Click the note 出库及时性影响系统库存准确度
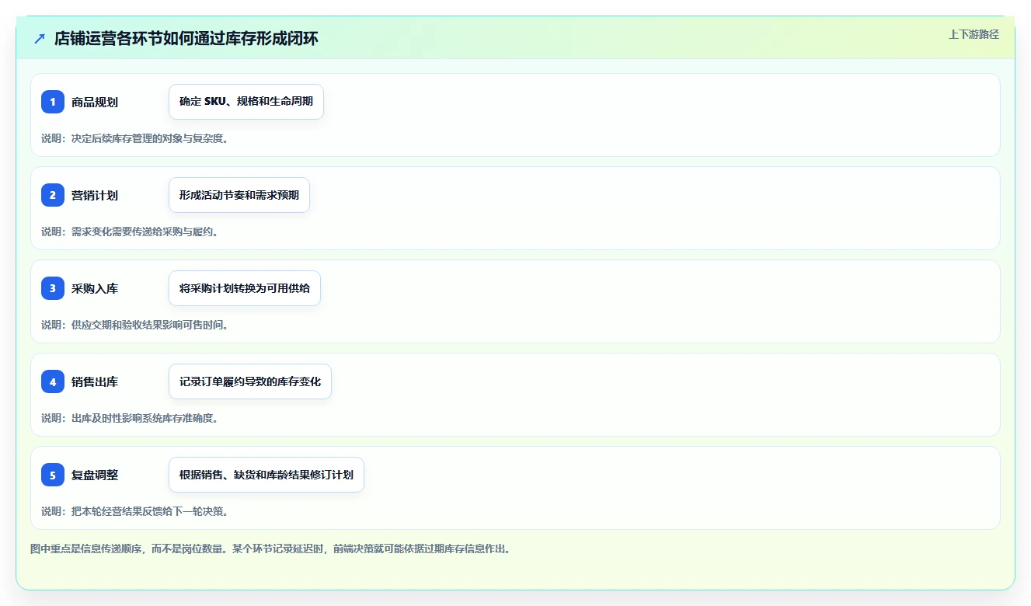 pos(130,418)
